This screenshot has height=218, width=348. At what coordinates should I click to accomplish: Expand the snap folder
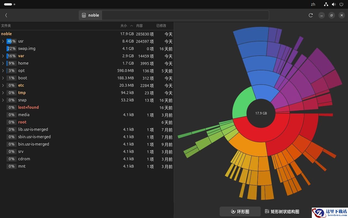pyautogui.click(x=3, y=100)
